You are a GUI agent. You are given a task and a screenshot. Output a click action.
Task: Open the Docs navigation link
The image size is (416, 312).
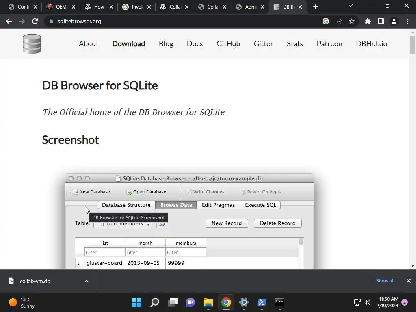click(195, 44)
